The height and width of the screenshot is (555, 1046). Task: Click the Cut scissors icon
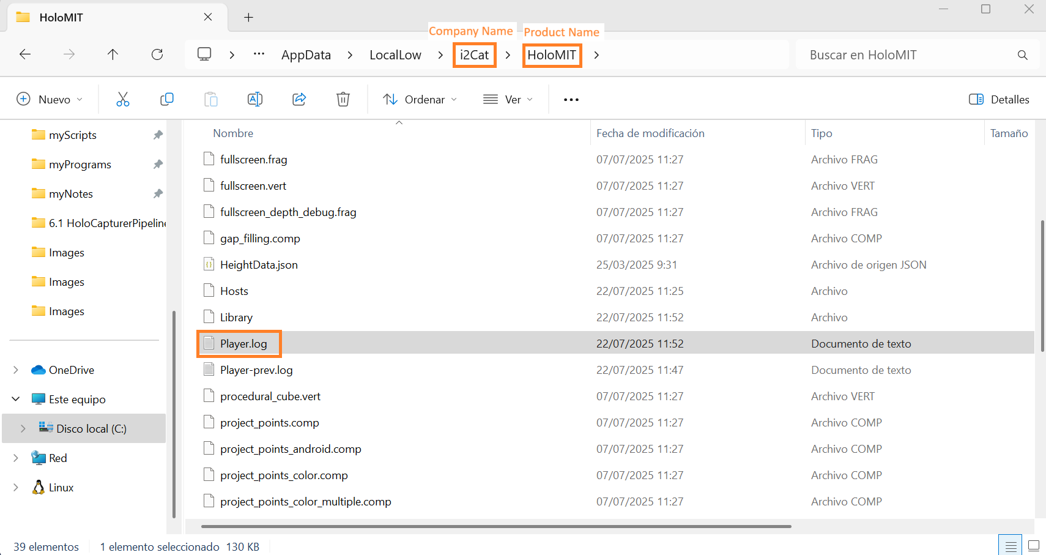(123, 99)
